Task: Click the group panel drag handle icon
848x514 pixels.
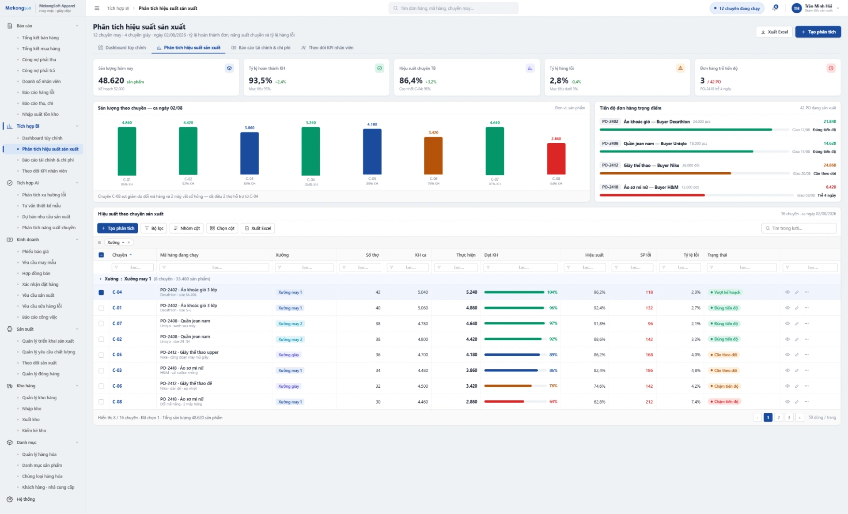Action: pos(99,242)
